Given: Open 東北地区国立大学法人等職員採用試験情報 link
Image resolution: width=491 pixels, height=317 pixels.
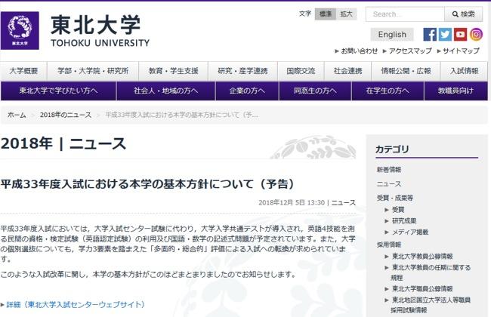Looking at the screenshot, I should 431,305.
